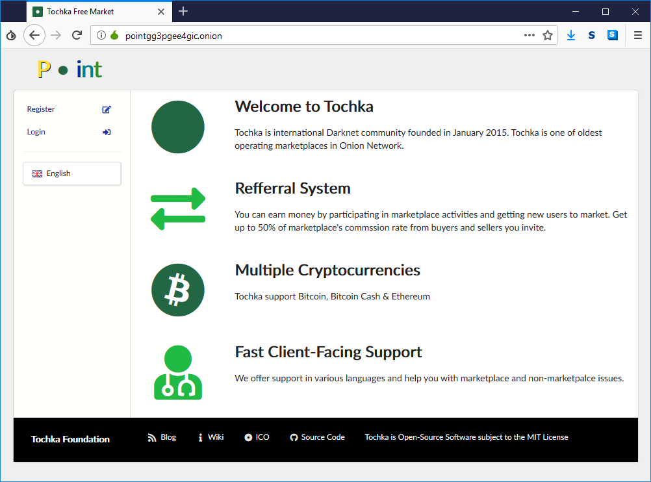Open the browser hamburger menu

638,35
